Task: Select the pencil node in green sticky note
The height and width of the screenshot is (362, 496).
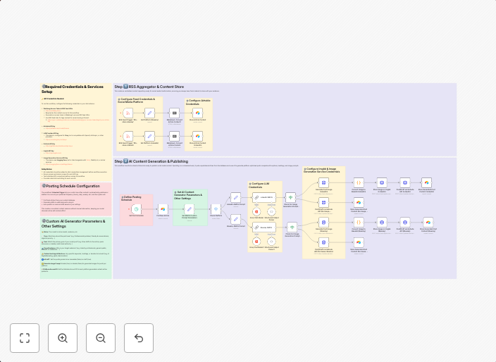Action: pos(189,209)
